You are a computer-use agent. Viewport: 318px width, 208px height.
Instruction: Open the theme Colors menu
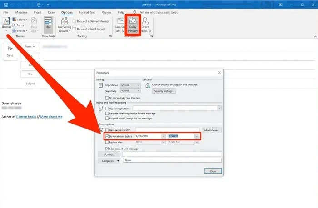pos(20,20)
